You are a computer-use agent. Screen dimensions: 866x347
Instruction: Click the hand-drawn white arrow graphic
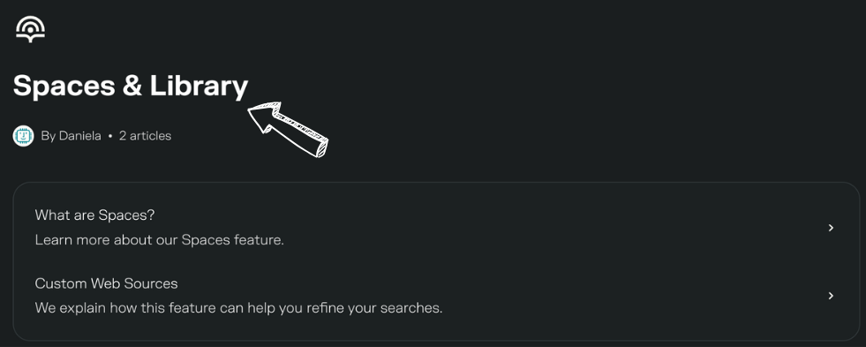click(x=288, y=129)
